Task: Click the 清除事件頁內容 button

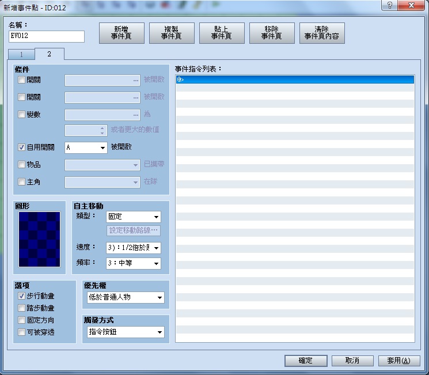Action: (x=322, y=33)
